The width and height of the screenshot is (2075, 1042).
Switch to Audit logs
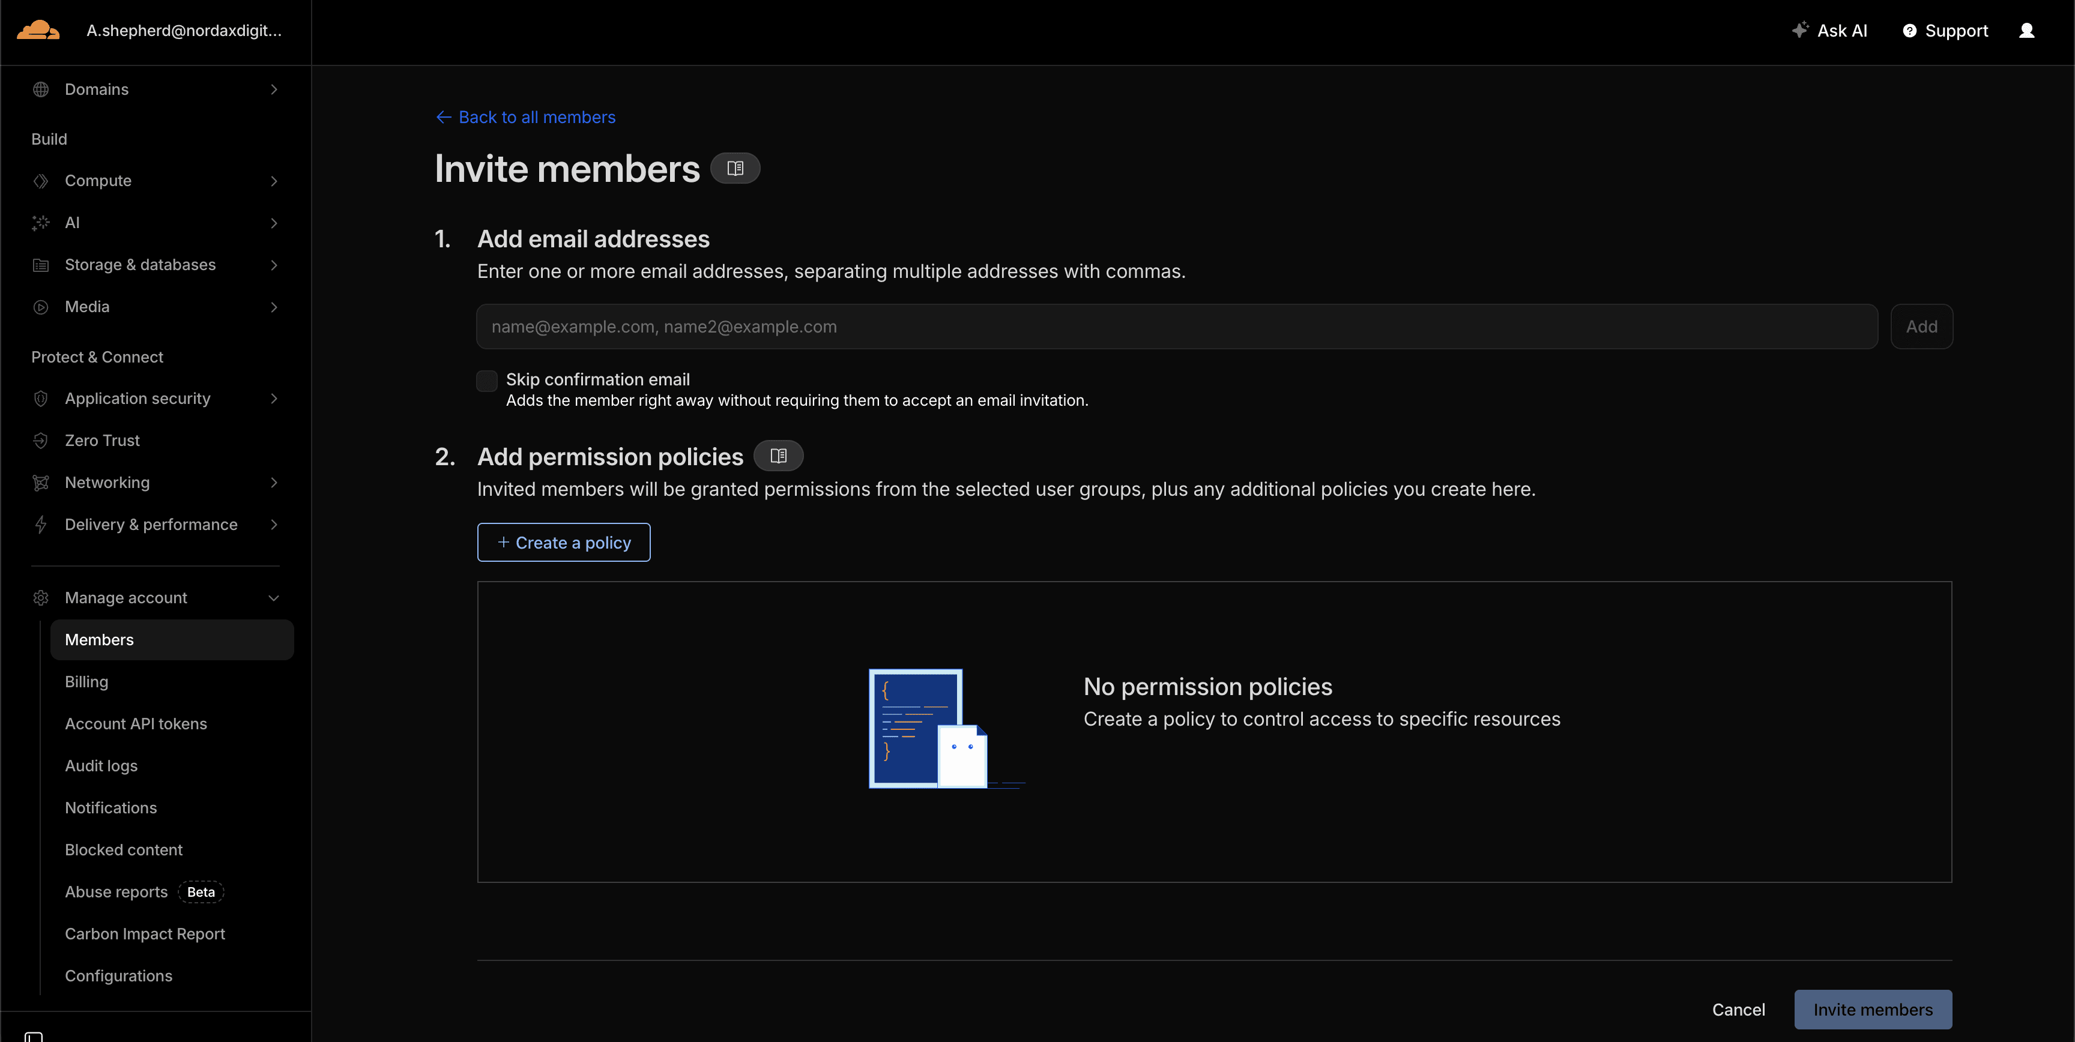pos(101,765)
